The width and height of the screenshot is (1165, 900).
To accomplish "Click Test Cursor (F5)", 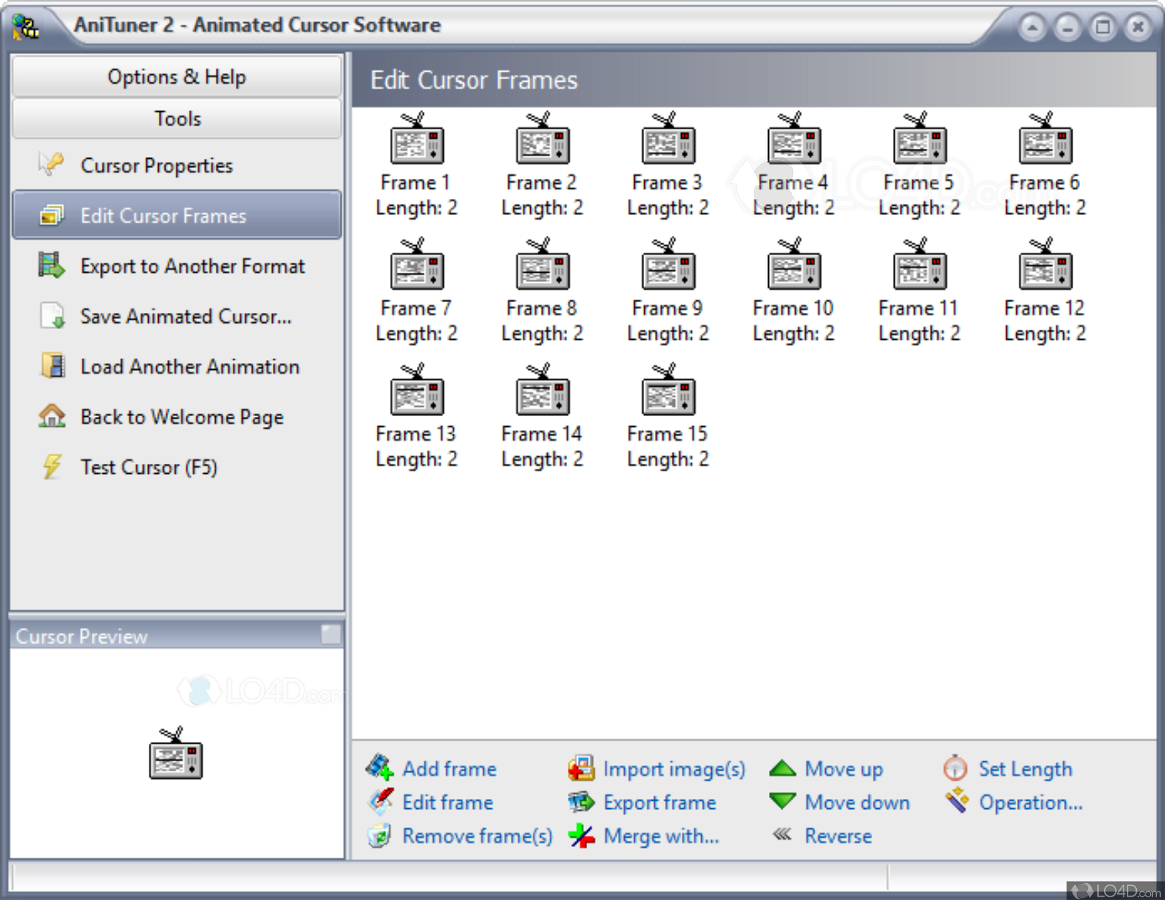I will pos(149,467).
